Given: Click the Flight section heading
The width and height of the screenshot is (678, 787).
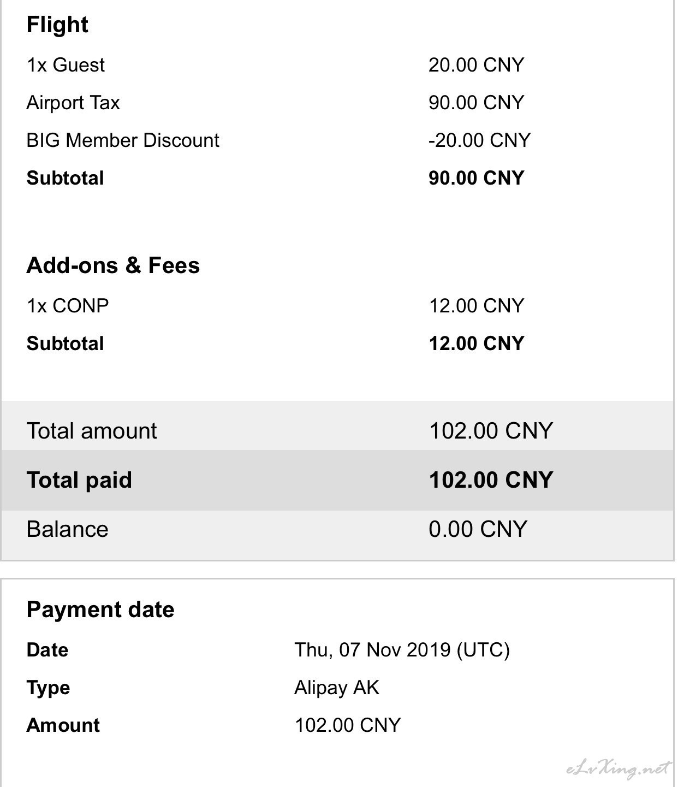Looking at the screenshot, I should point(57,25).
